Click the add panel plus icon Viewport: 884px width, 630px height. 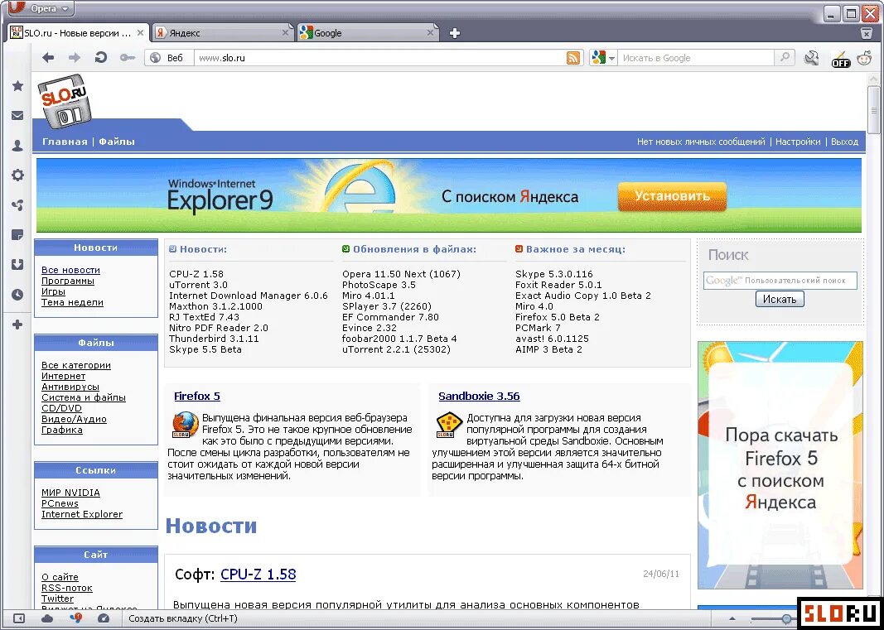click(17, 325)
